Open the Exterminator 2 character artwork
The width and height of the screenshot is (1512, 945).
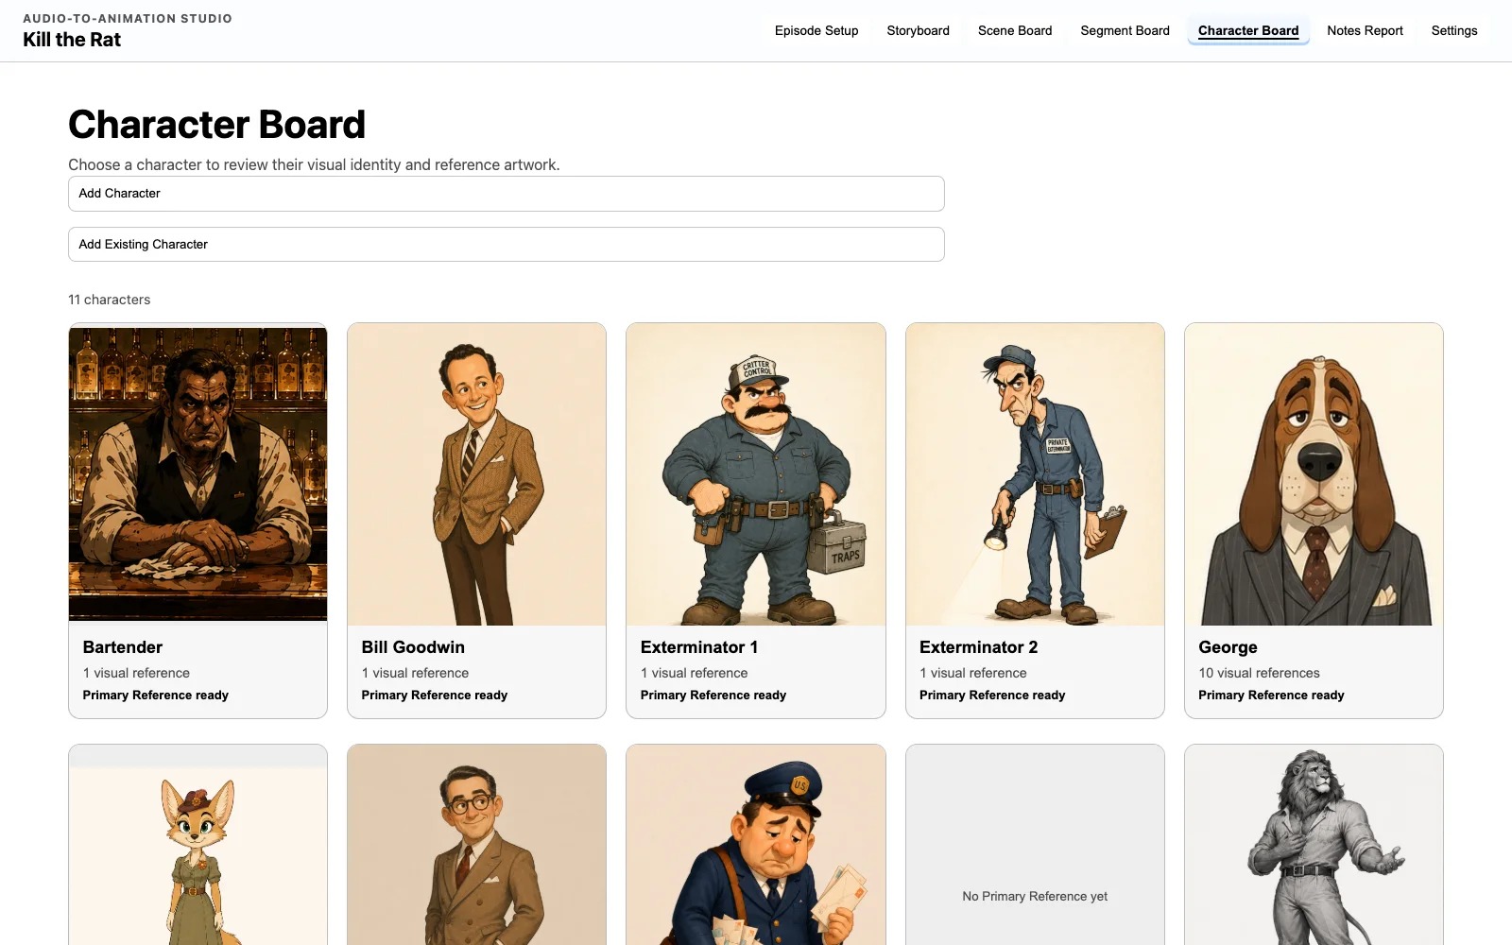pyautogui.click(x=1035, y=474)
